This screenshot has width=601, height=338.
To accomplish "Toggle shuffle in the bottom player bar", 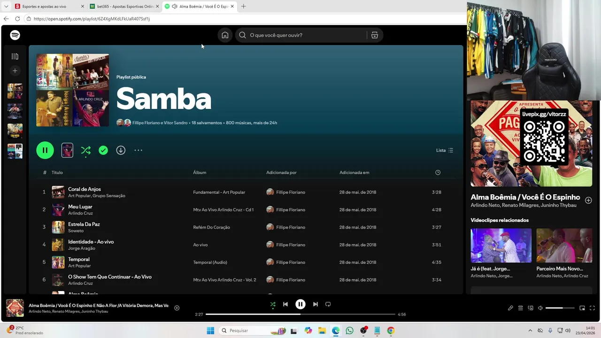I will [273, 304].
